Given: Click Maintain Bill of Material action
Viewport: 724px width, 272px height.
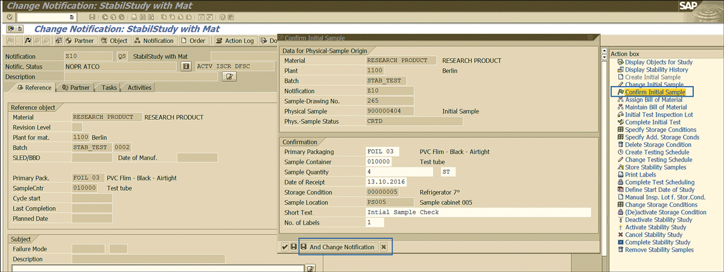Looking at the screenshot, I should coord(656,107).
